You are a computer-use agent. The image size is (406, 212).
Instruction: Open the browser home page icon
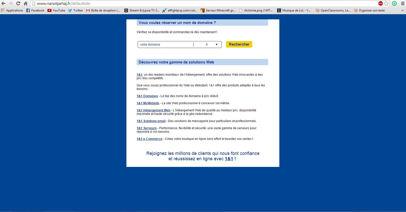[x=25, y=4]
